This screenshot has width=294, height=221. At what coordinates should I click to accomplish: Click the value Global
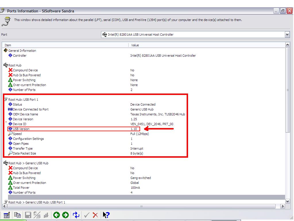tap(135, 183)
